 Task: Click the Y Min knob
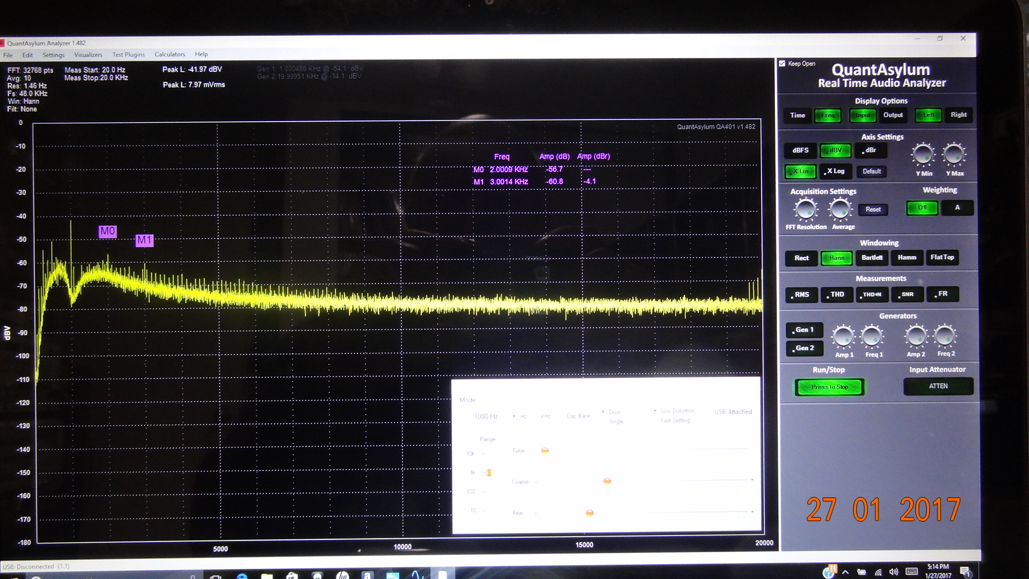click(x=923, y=155)
